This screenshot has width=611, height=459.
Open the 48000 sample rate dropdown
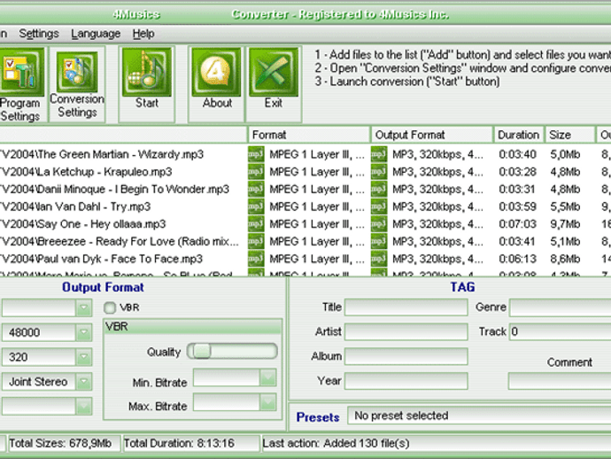(x=84, y=332)
